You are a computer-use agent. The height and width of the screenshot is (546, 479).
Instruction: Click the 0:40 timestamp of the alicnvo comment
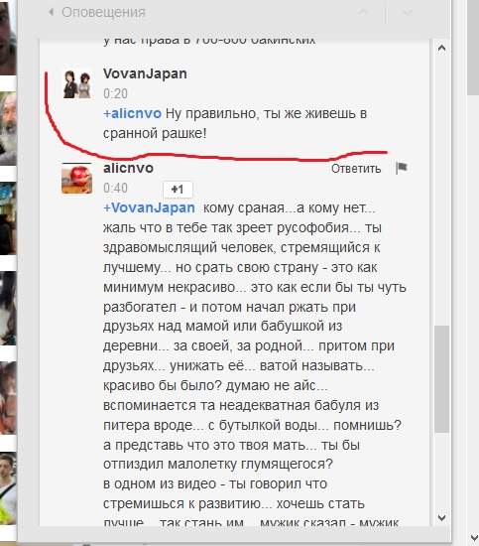click(115, 188)
